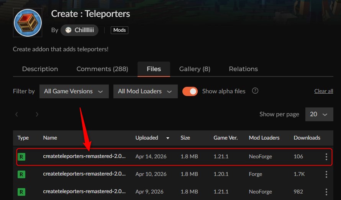Image resolution: width=341 pixels, height=200 pixels.
Task: Click the Forge mod loader cell
Action: click(255, 174)
